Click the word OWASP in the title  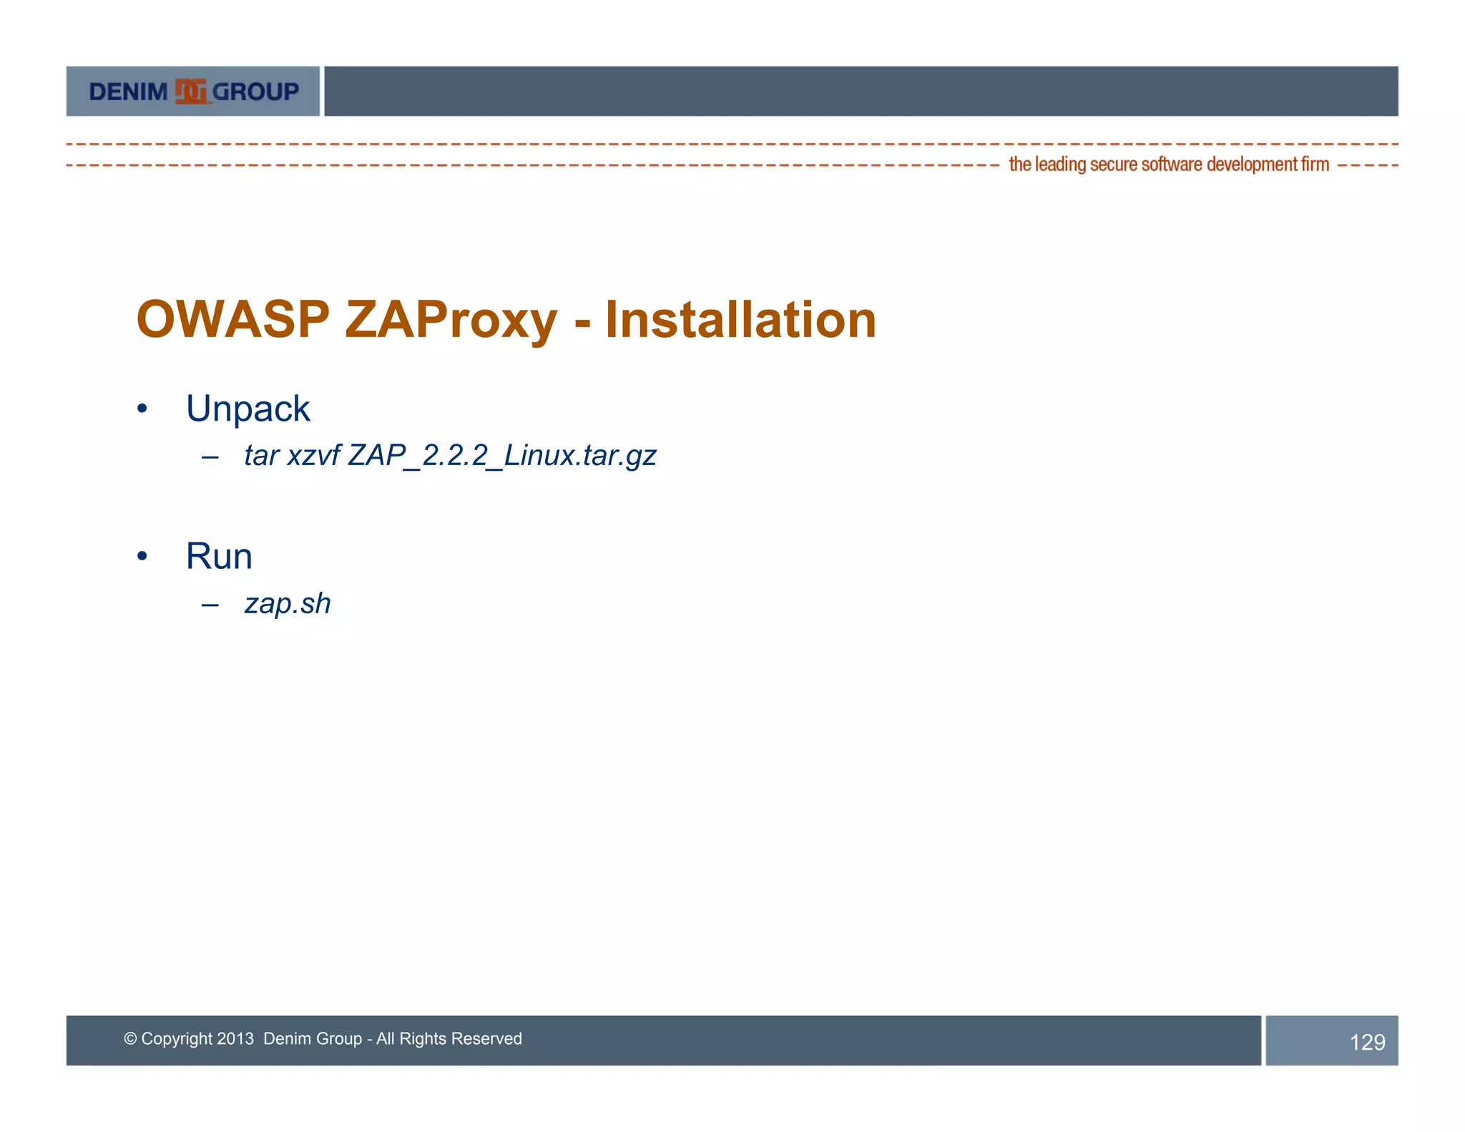point(232,319)
